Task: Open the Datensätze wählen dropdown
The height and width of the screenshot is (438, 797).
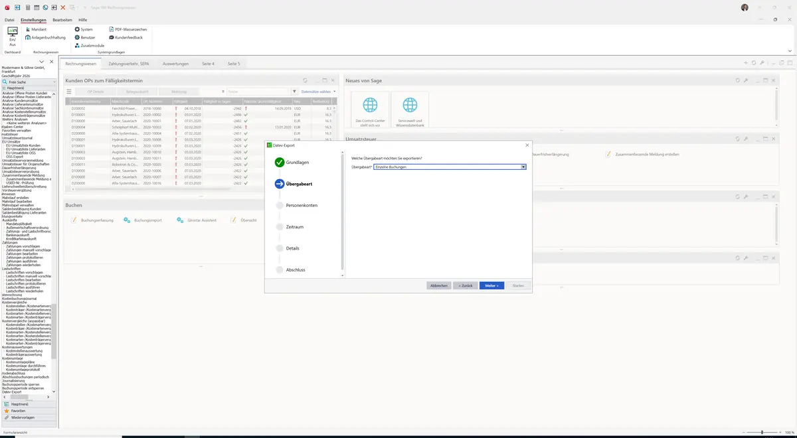Action: coord(319,92)
